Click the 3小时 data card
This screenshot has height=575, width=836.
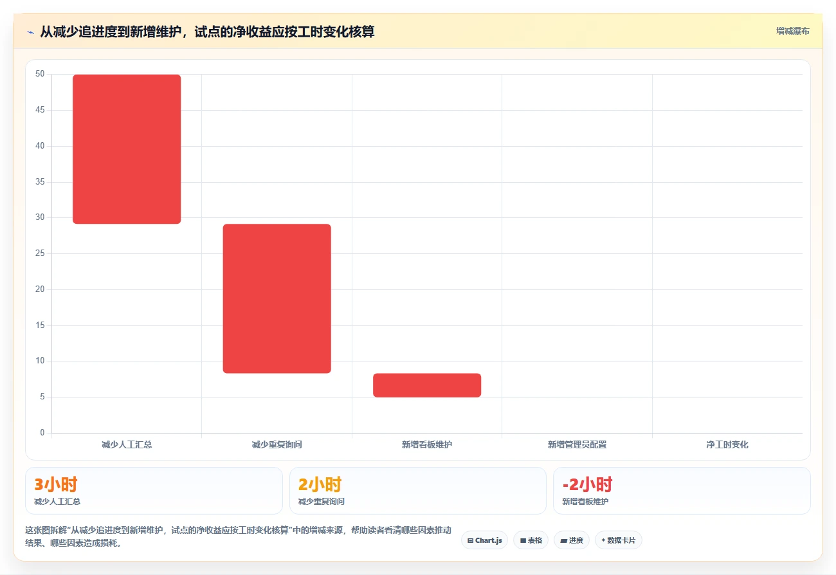[154, 491]
